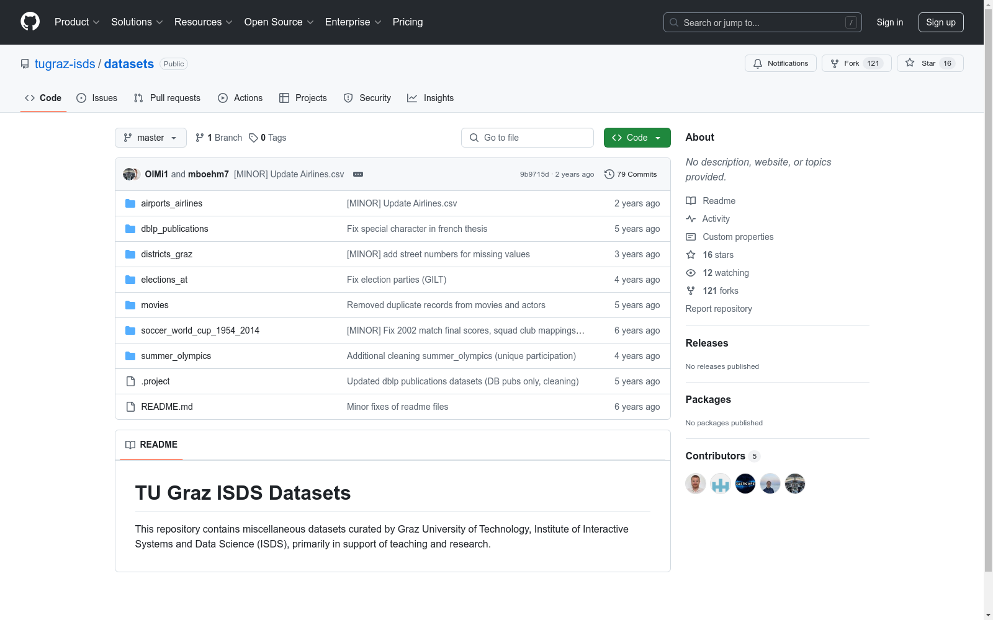Screen dimensions: 993x620
Task: Open the master branch dropdown
Action: pos(151,138)
